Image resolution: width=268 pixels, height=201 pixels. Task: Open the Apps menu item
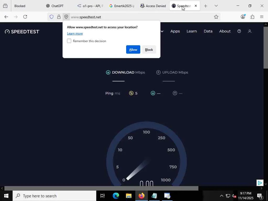[175, 31]
